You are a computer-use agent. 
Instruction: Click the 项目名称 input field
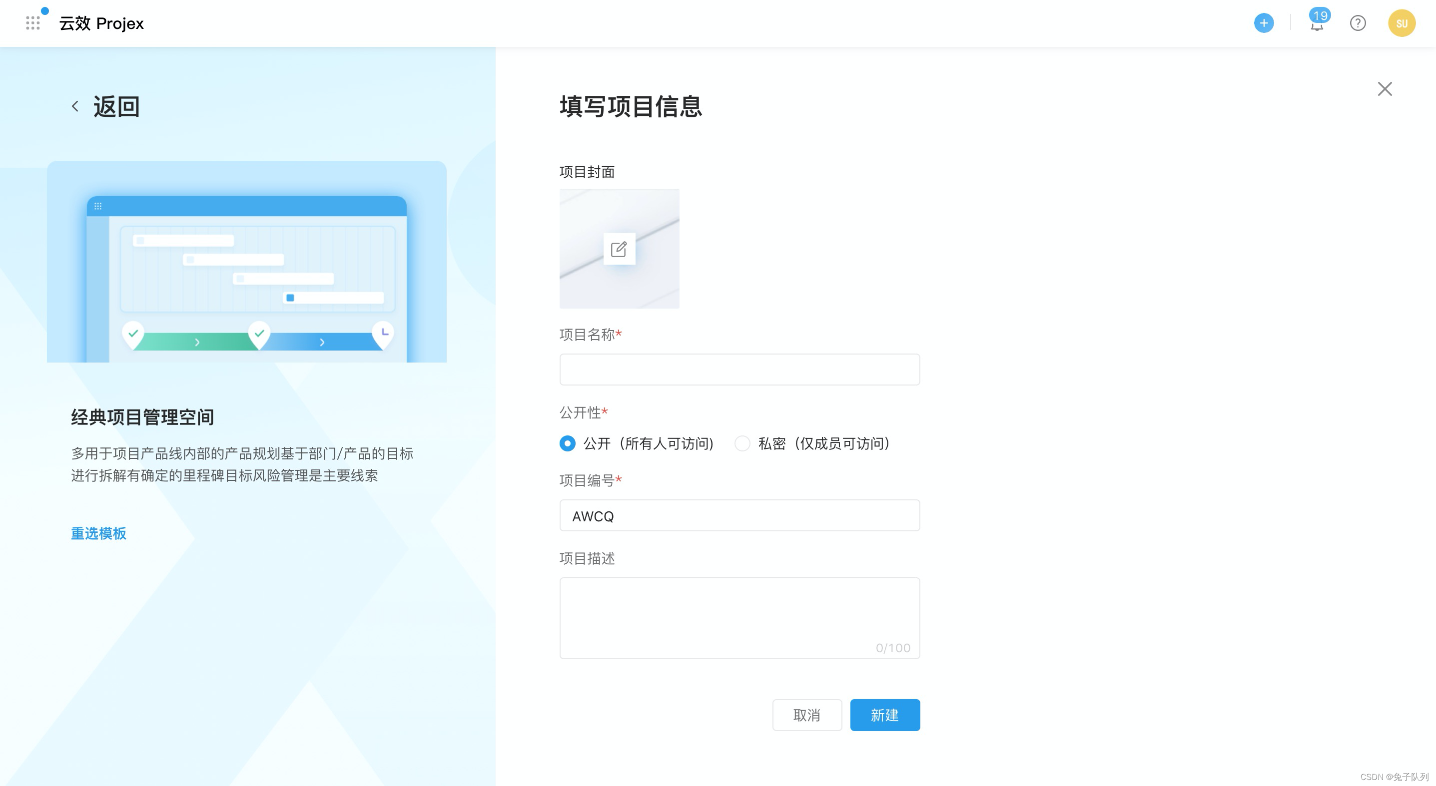click(739, 370)
